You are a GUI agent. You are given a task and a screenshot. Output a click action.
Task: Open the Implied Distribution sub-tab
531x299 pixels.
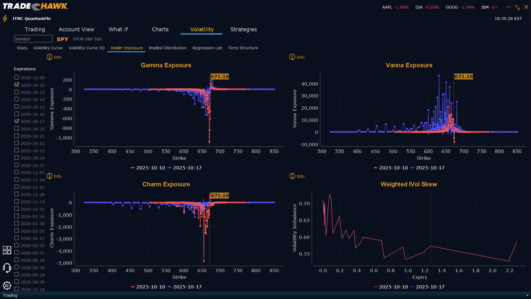(167, 48)
